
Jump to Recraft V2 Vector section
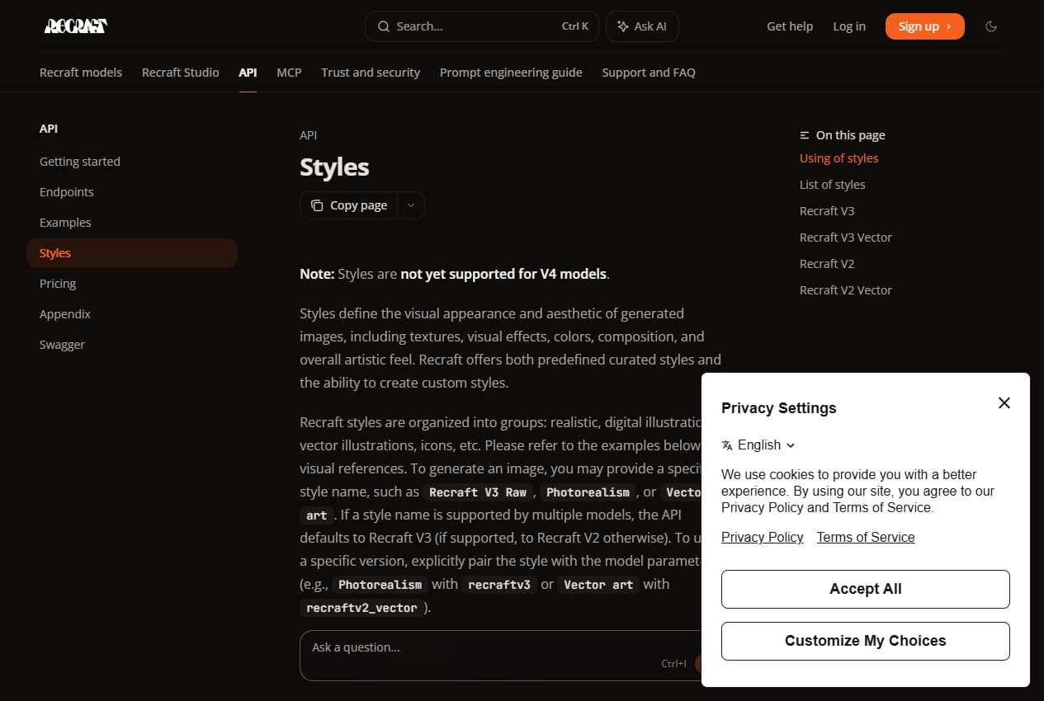pos(846,290)
